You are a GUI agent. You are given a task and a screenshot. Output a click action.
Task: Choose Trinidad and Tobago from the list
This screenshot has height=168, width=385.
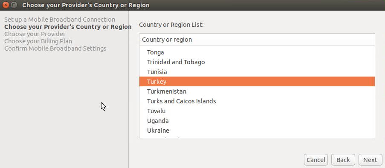point(257,62)
